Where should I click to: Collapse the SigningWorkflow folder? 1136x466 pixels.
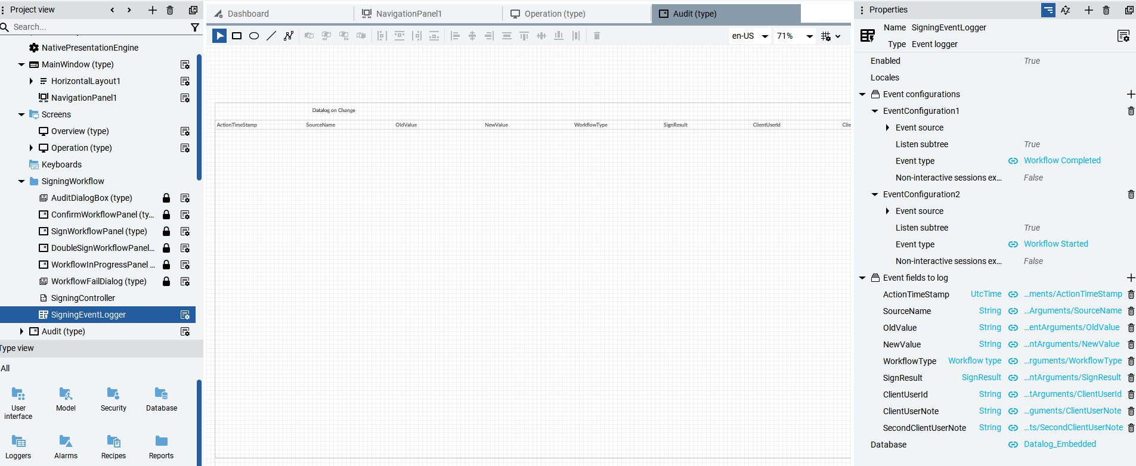point(21,181)
